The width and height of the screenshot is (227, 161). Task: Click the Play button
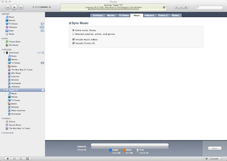tap(14, 7)
